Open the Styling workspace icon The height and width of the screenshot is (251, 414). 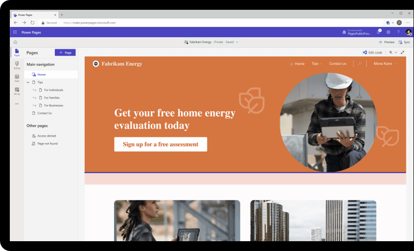pos(17,65)
